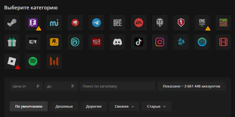The height and width of the screenshot is (117, 235).
Task: Choose the Call of Duty Warzone icon
Action: [54, 61]
